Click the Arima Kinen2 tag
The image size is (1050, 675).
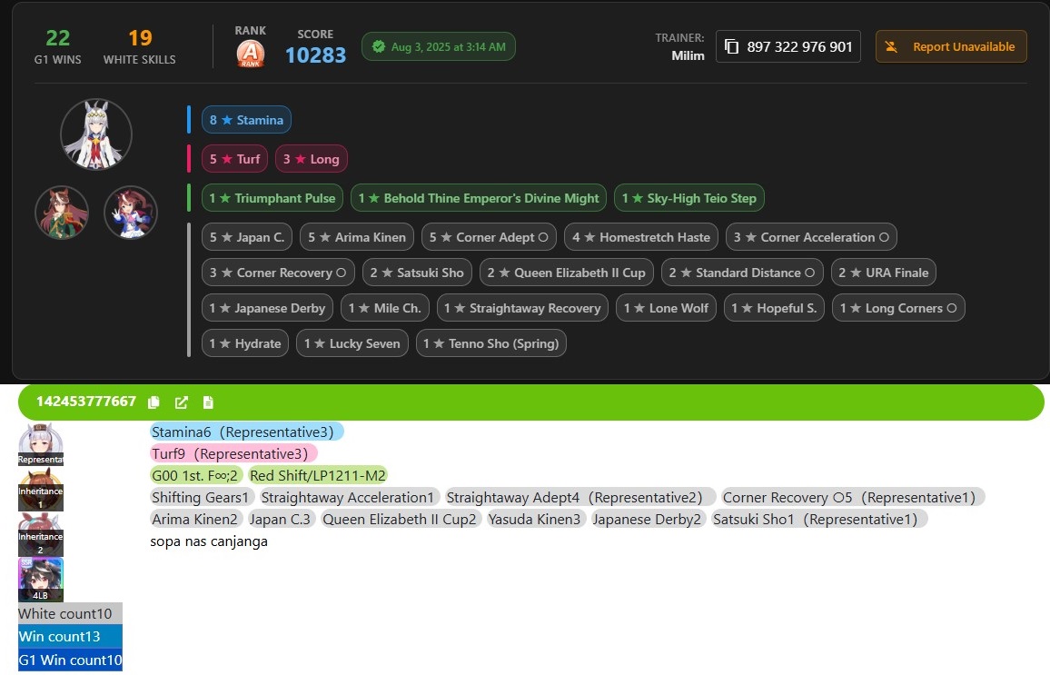coord(195,519)
